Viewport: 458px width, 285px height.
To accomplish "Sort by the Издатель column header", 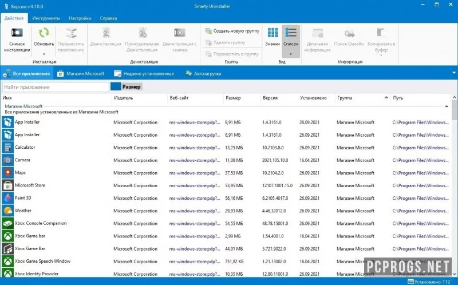I will tap(140, 98).
